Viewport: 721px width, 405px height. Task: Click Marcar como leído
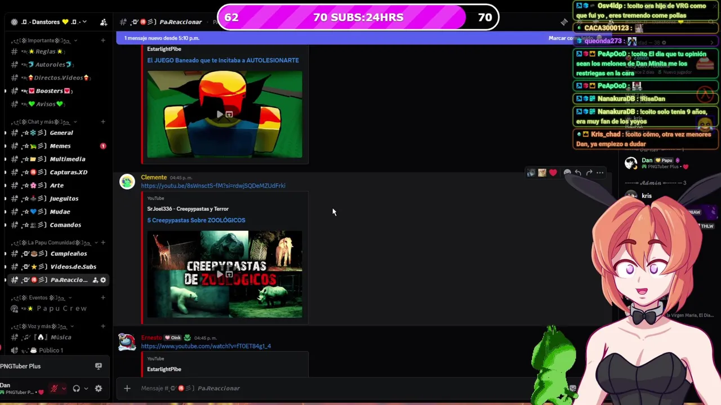pos(572,38)
